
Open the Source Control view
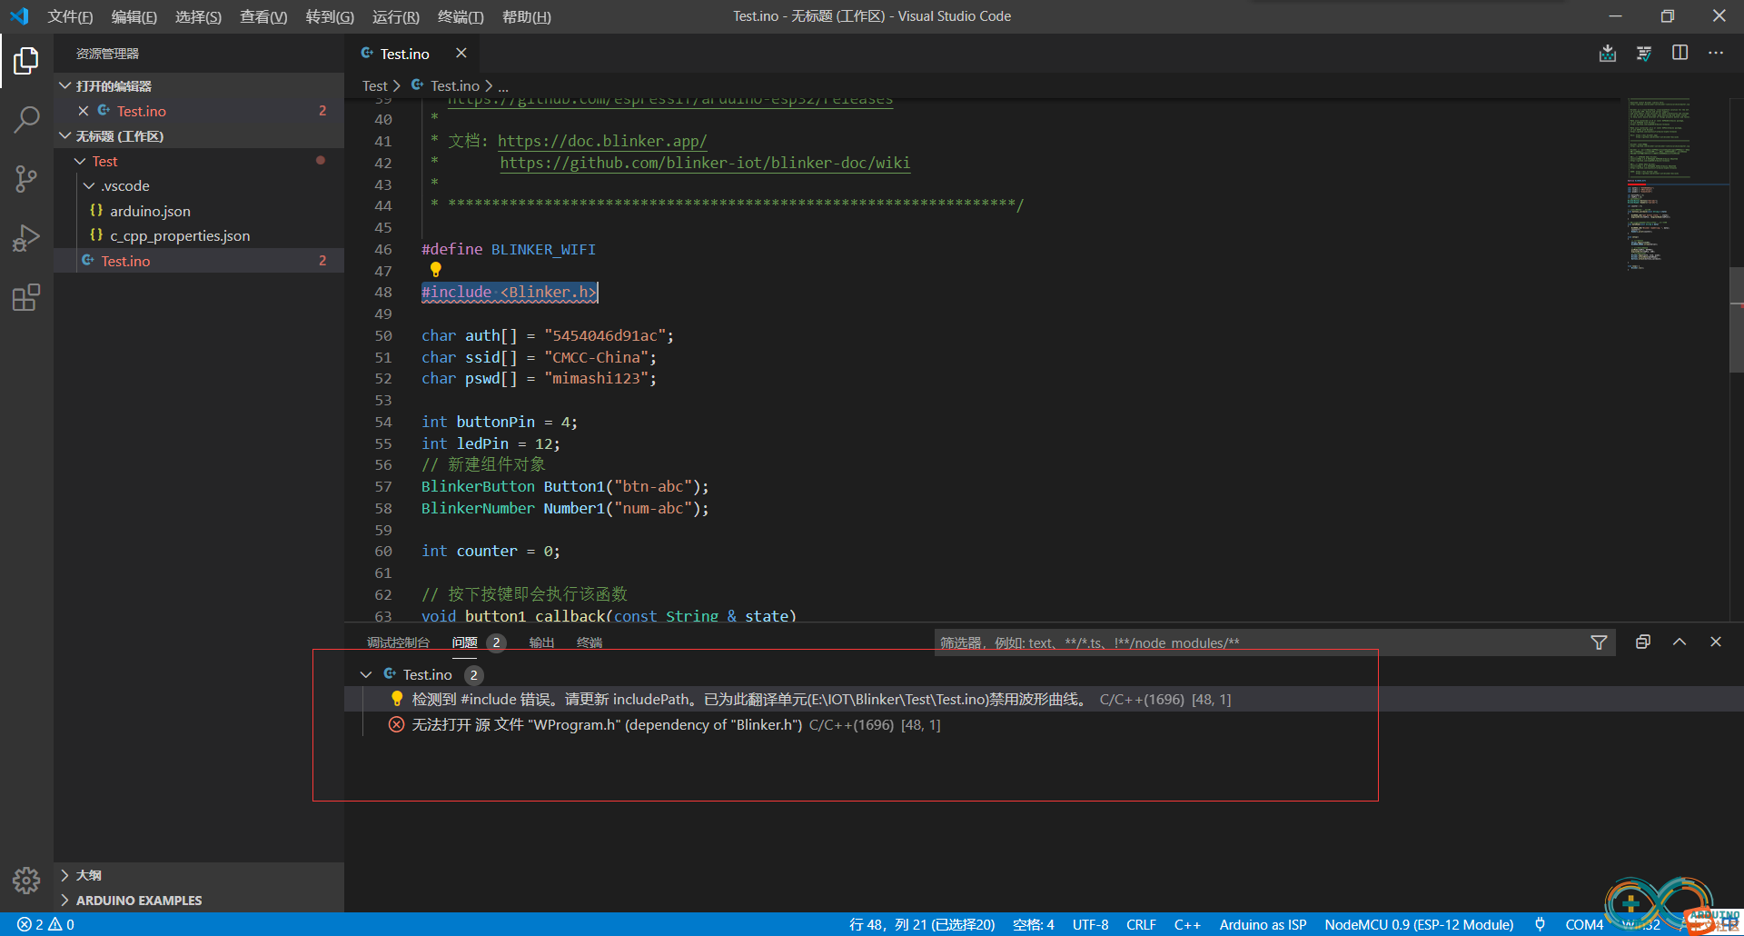(26, 179)
